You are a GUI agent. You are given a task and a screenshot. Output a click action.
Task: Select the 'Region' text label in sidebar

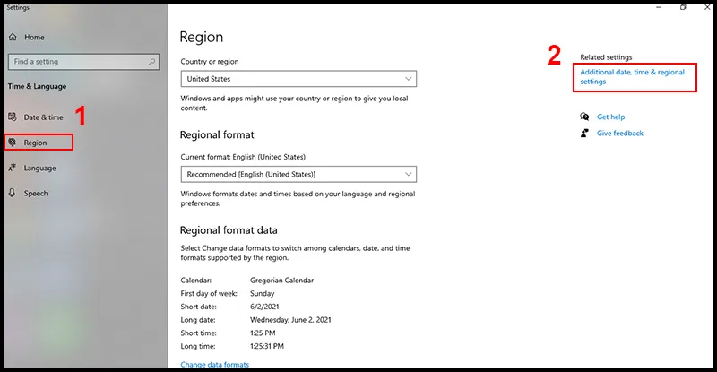(35, 143)
